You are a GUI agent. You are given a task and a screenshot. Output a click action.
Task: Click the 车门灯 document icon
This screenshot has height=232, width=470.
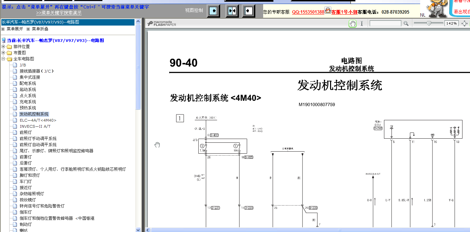pyautogui.click(x=15, y=181)
